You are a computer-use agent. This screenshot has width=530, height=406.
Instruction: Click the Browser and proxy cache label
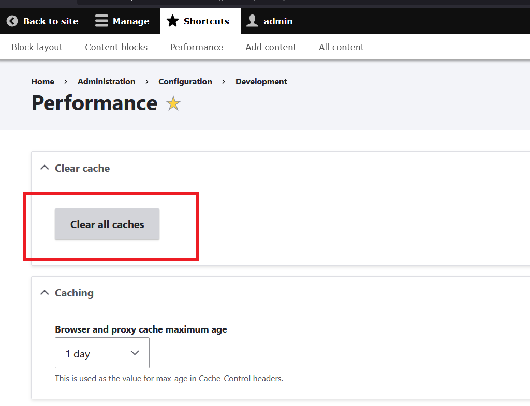[141, 329]
